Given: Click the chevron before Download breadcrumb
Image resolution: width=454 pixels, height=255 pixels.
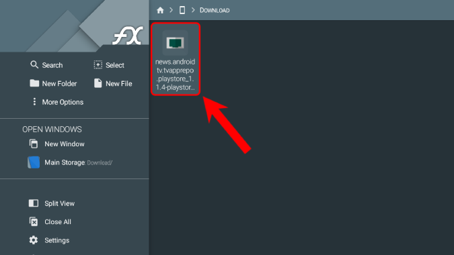Looking at the screenshot, I should click(x=193, y=10).
